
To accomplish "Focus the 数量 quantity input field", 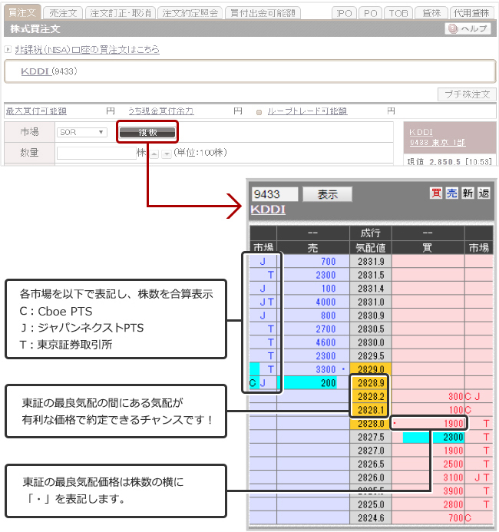I will [x=97, y=153].
